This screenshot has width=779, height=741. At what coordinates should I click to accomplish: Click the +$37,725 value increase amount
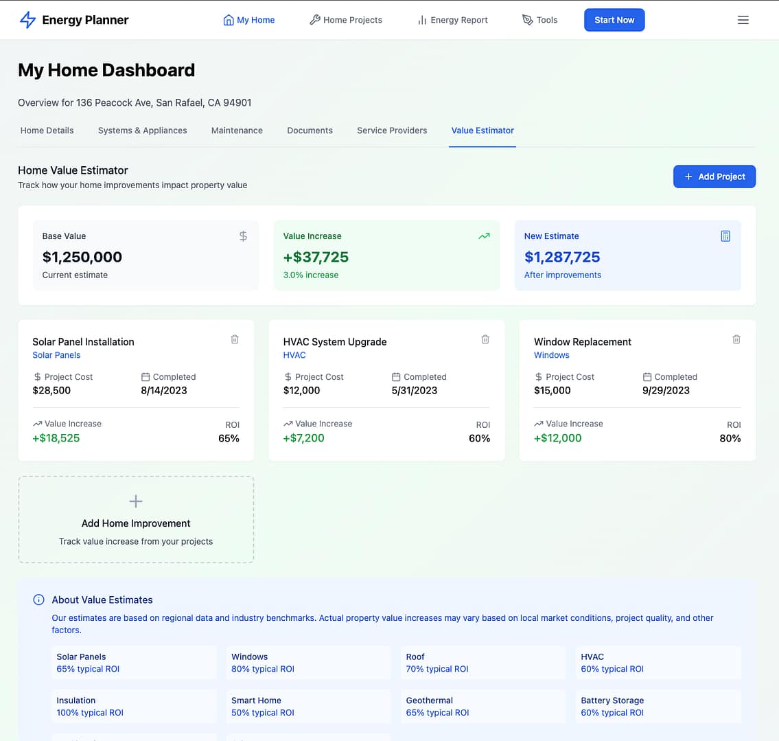[x=316, y=257]
